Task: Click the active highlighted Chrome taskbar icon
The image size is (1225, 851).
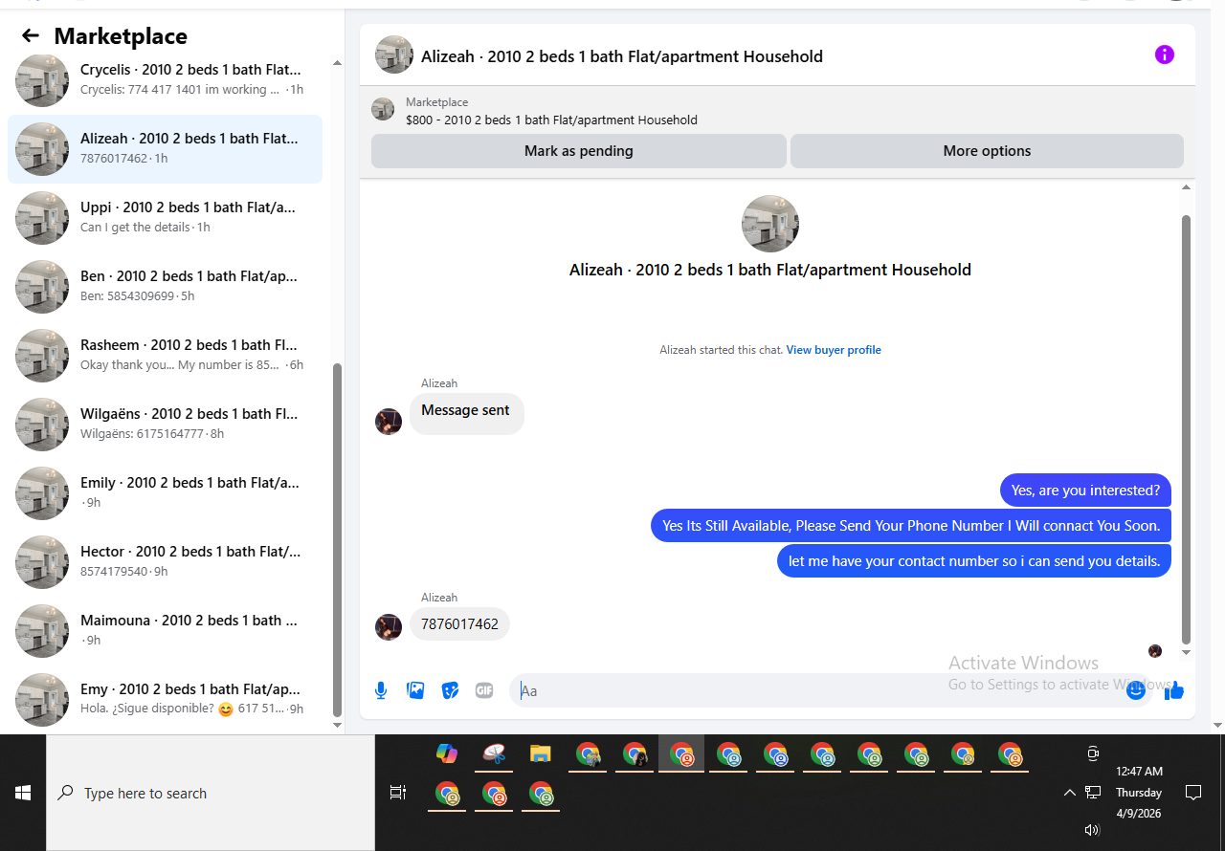Action: tap(681, 753)
